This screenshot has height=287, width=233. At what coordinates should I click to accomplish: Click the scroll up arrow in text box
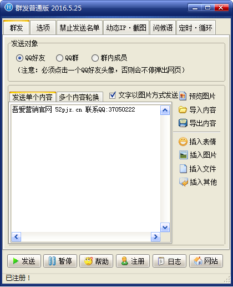(165, 110)
